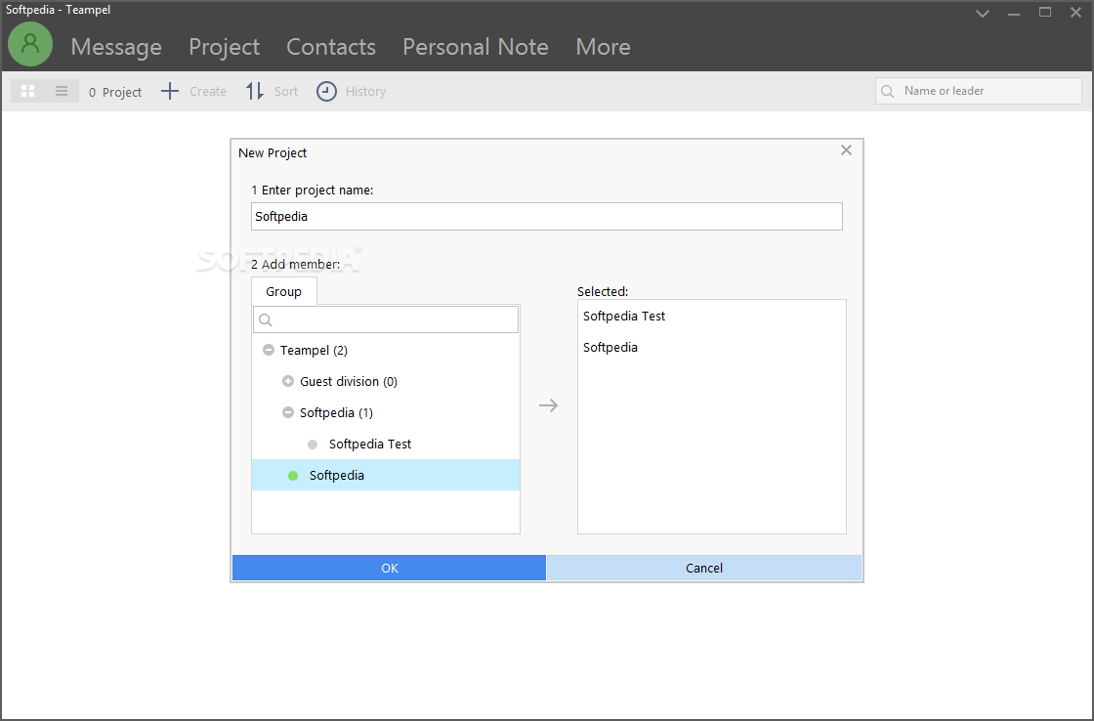Open the Message menu
Screen dimensions: 1094x721
[x=116, y=47]
